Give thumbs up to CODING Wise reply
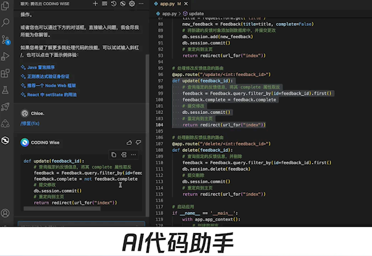This screenshot has height=256, width=372. (x=130, y=142)
